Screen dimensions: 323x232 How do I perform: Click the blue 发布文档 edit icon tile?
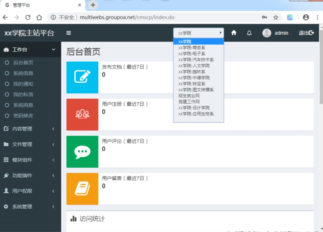coord(82,77)
